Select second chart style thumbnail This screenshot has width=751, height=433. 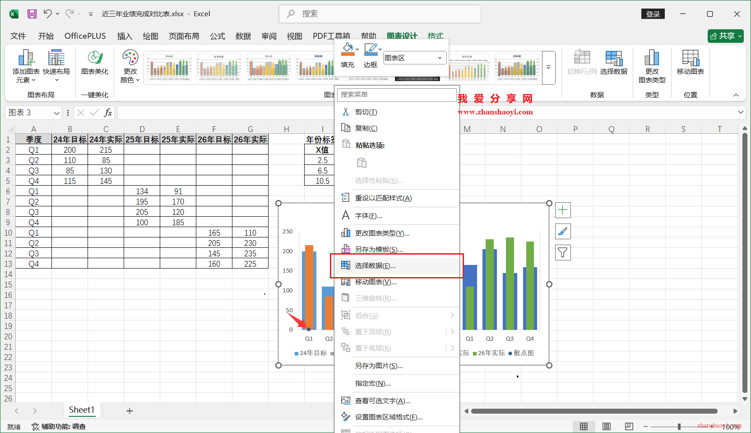tap(218, 68)
